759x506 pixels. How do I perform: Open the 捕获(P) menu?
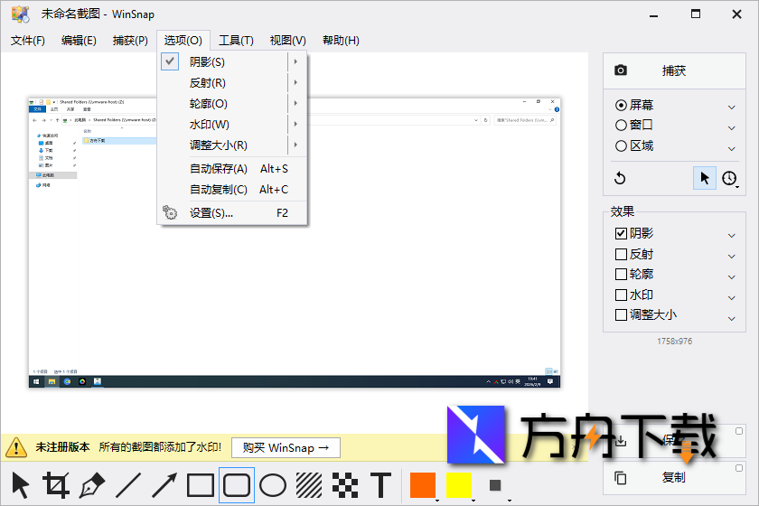pyautogui.click(x=130, y=40)
